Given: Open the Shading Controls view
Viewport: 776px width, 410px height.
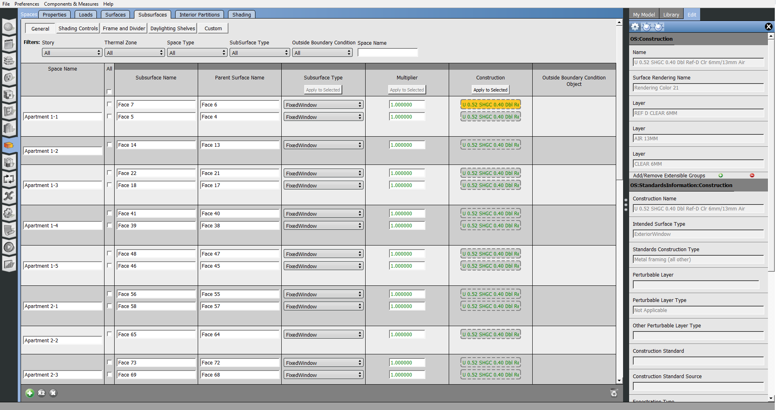Looking at the screenshot, I should (x=78, y=29).
